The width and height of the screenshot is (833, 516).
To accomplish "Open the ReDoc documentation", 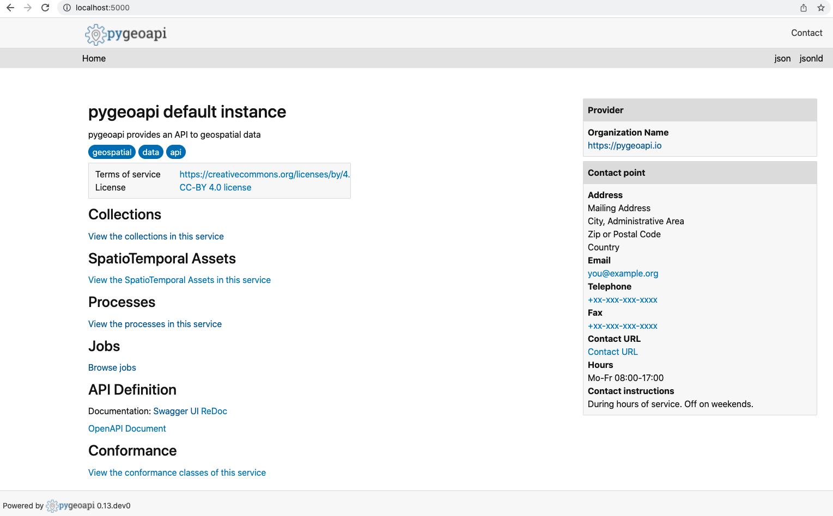I will 214,411.
